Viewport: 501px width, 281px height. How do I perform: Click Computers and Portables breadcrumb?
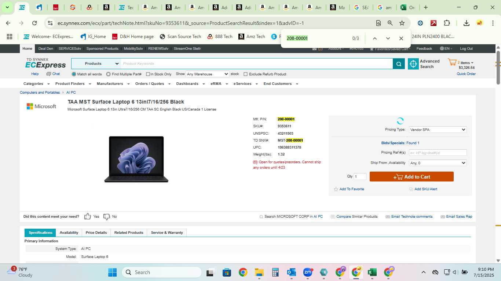pos(40,93)
